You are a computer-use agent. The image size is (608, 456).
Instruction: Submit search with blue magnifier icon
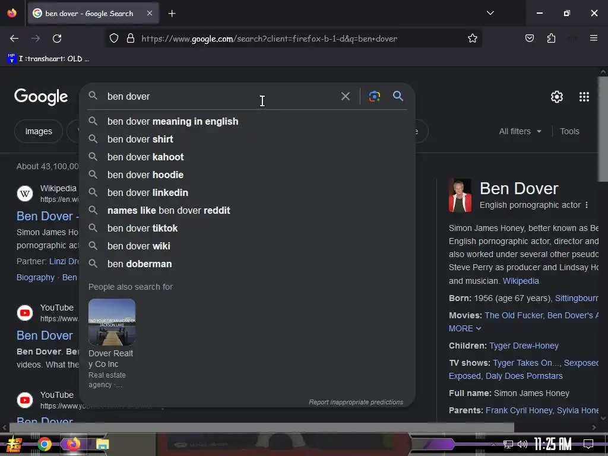pyautogui.click(x=398, y=96)
